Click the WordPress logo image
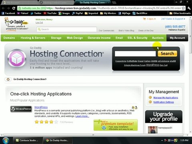 (21, 109)
